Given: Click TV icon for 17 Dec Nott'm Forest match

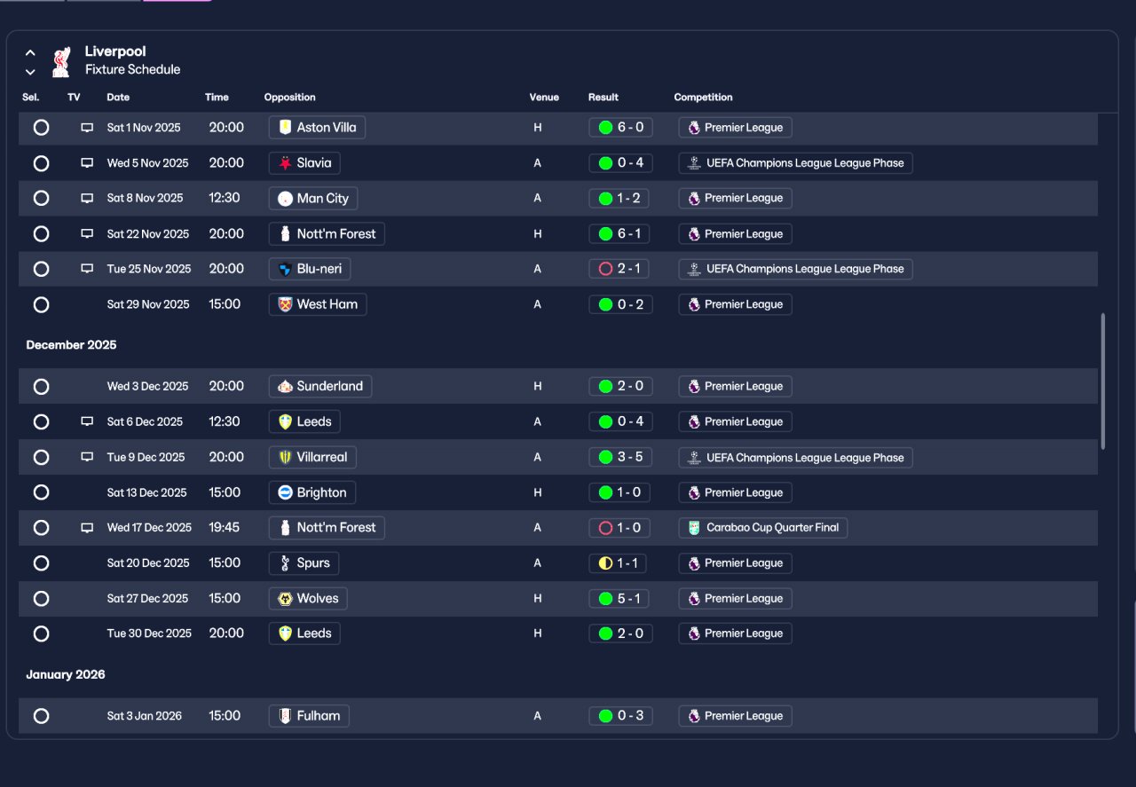Looking at the screenshot, I should coord(87,528).
